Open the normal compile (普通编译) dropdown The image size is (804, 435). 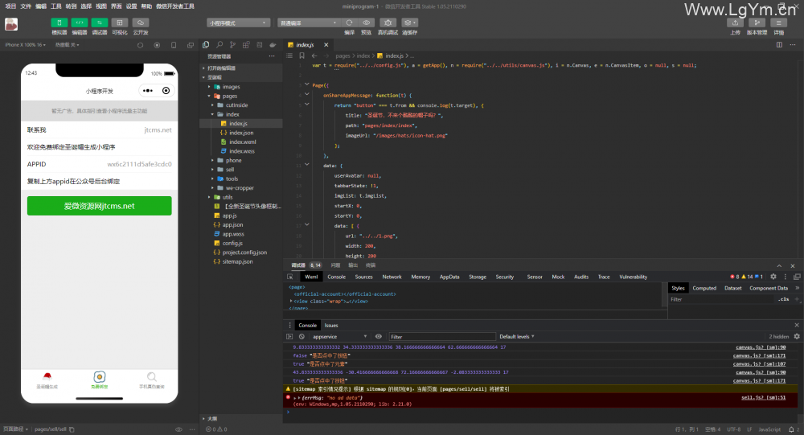[309, 23]
